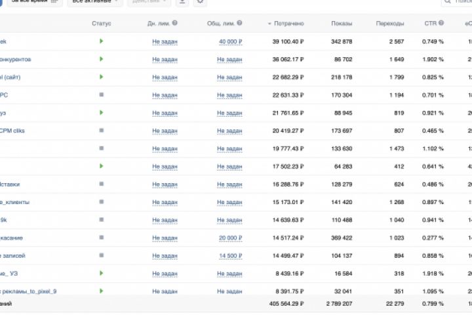This screenshot has height=315, width=472.
Task: Click the 40 000 ₽ total limit link
Action: click(x=230, y=42)
